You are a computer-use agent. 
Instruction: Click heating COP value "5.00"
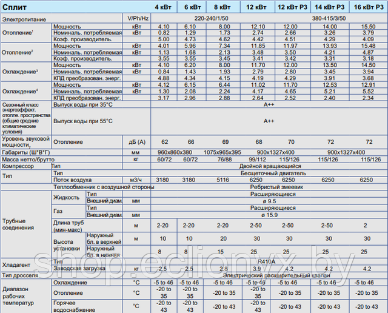pos(164,39)
